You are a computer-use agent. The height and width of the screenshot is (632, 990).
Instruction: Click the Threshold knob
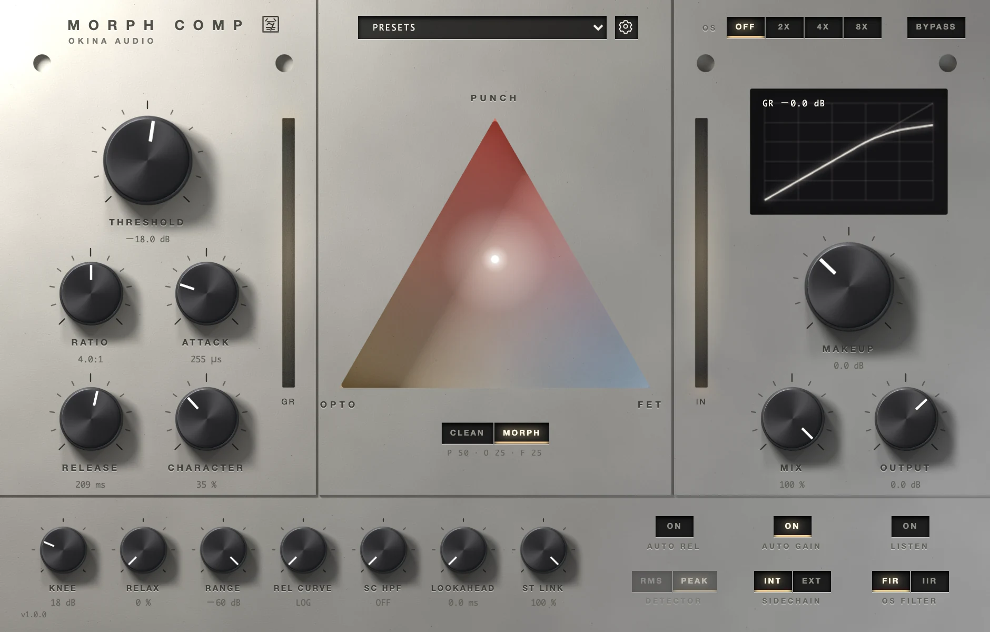[147, 160]
